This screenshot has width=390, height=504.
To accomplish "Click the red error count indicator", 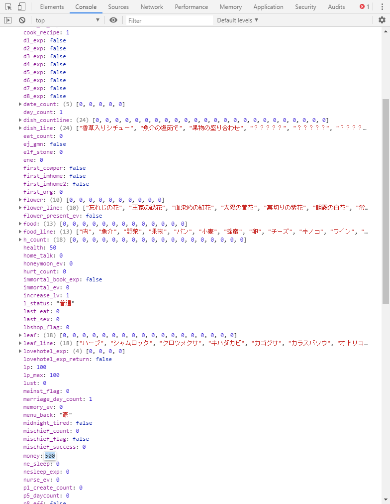I will point(365,7).
